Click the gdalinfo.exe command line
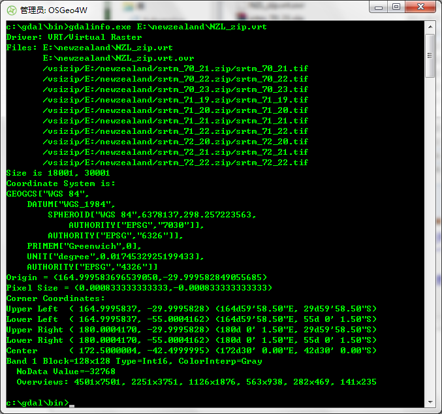Screen dimensions: 442x414 click(136, 27)
